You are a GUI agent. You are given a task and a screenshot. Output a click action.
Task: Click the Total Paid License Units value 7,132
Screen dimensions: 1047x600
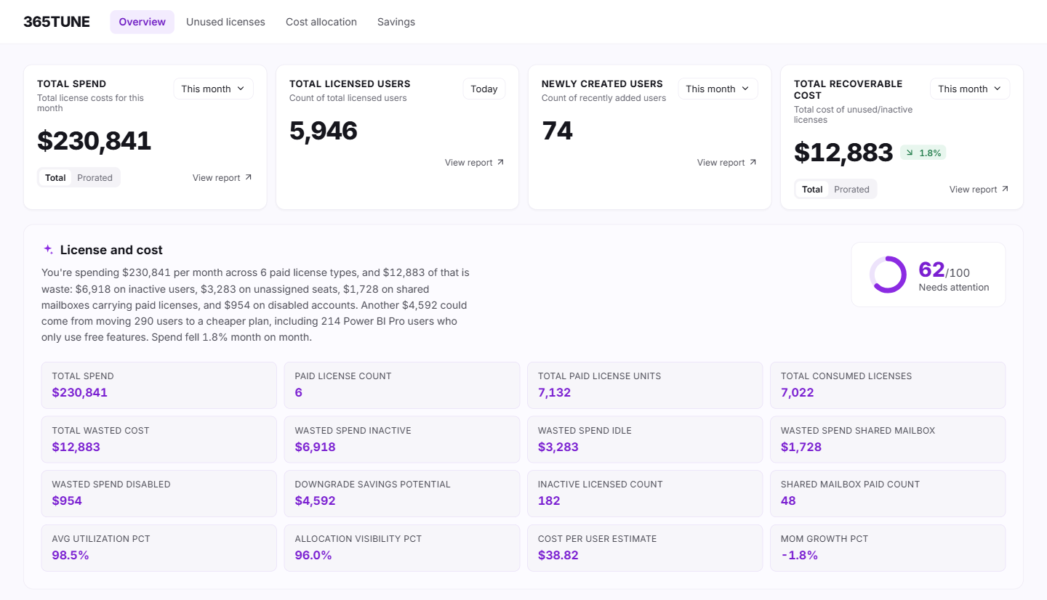(554, 392)
